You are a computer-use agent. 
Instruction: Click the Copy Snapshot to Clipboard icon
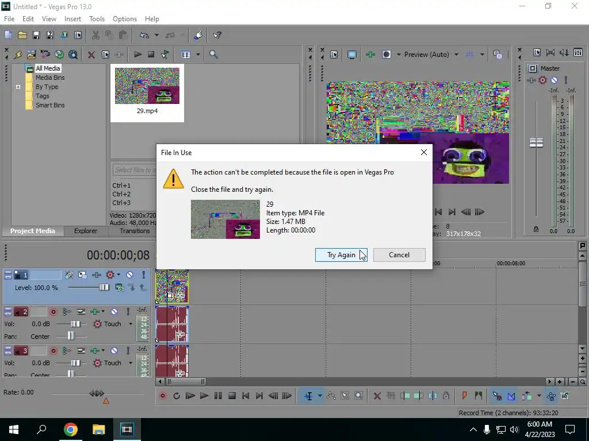tap(498, 55)
